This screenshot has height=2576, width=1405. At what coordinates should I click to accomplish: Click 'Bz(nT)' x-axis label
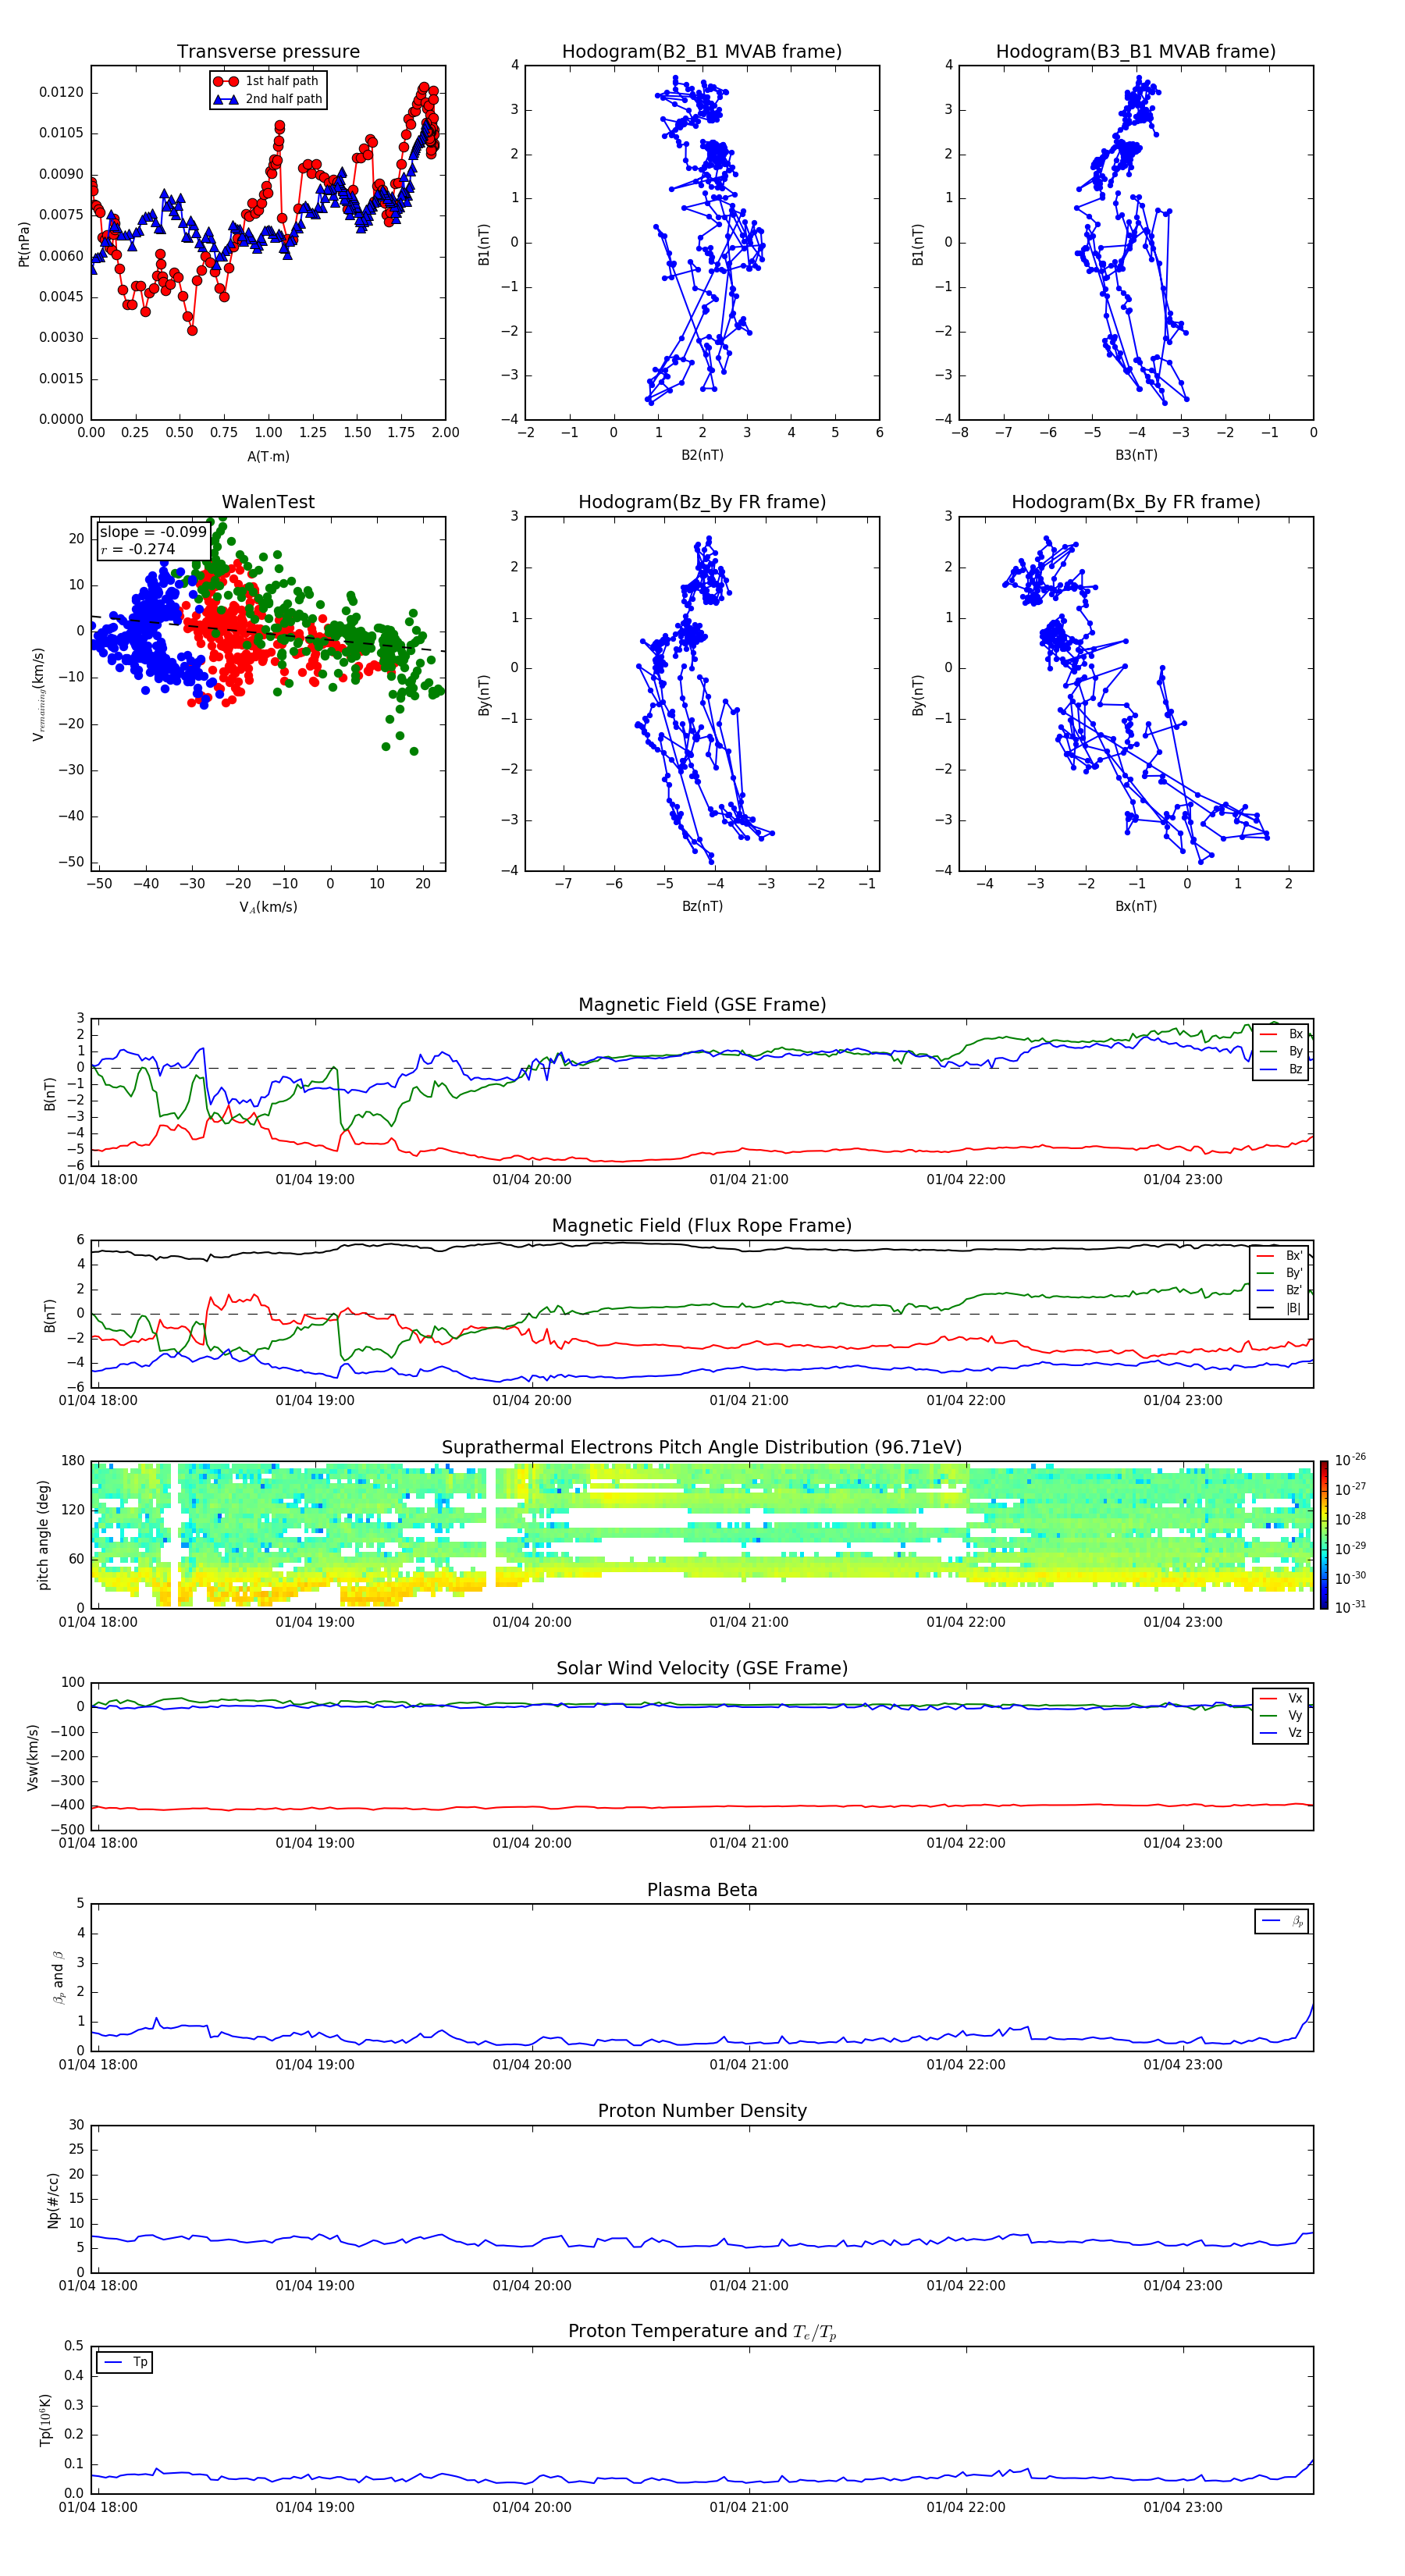coord(702,906)
